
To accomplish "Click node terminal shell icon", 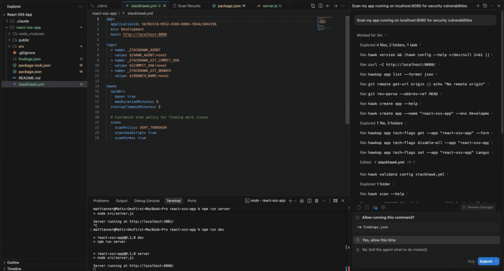I will [x=247, y=201].
